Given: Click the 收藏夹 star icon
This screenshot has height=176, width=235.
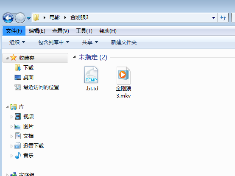Looking at the screenshot, I should pos(13,58).
